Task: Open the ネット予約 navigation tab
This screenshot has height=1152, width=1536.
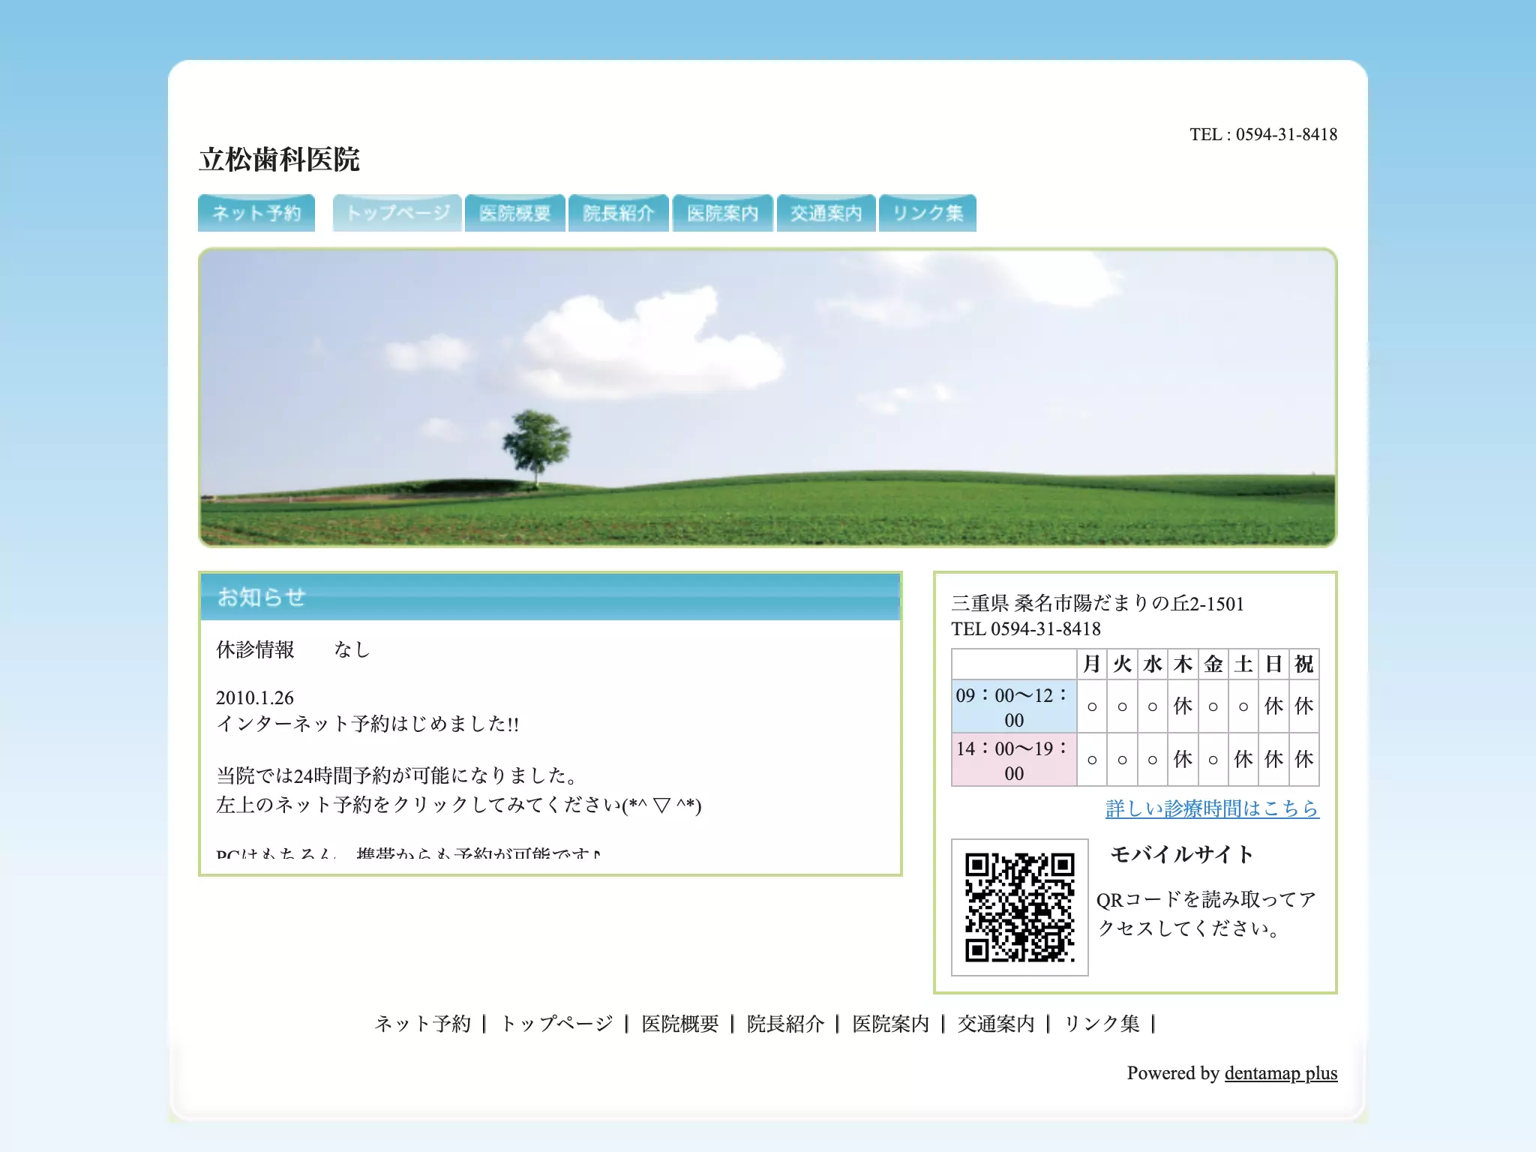Action: [256, 213]
